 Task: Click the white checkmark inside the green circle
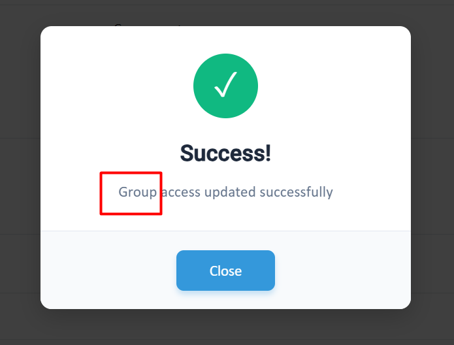click(225, 84)
